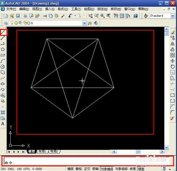
Task: Select the Array tool
Action: 173,55
